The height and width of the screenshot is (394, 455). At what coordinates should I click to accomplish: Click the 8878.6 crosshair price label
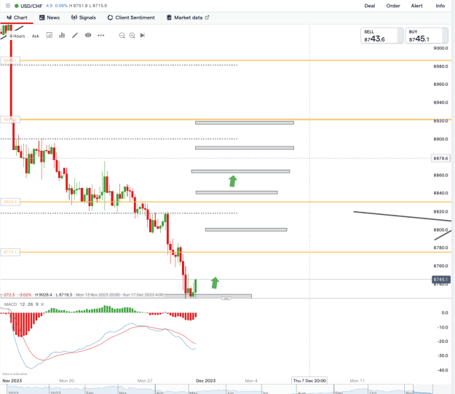tap(440, 158)
